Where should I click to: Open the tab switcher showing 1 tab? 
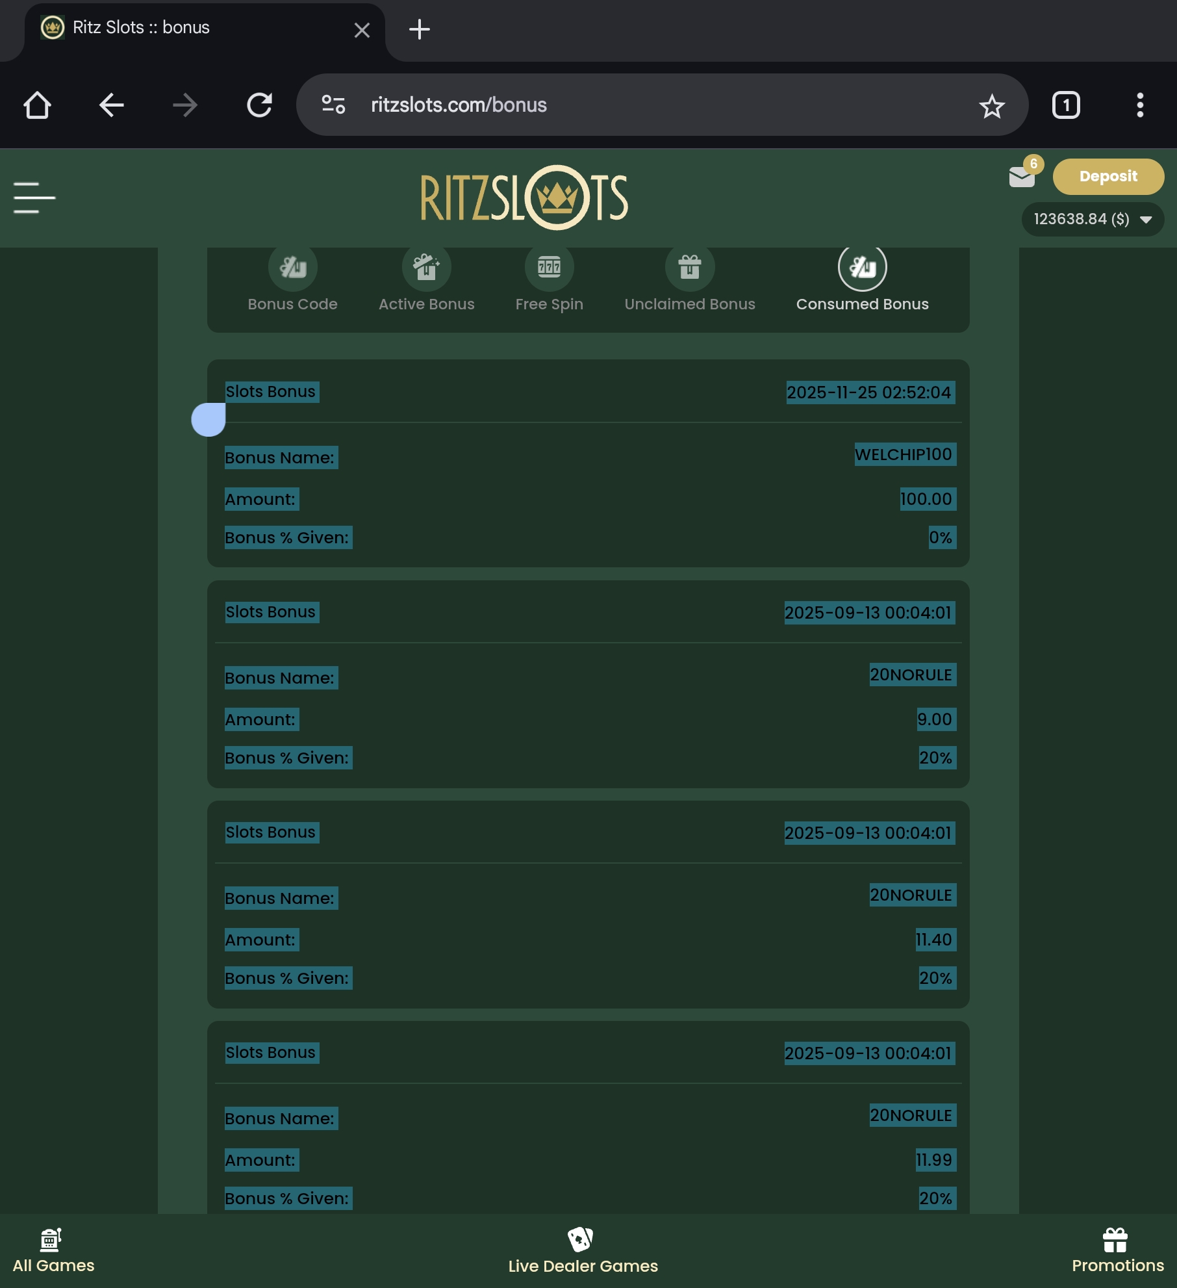click(x=1065, y=105)
